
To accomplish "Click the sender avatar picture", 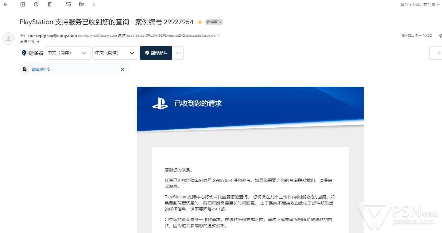I will coord(9,38).
